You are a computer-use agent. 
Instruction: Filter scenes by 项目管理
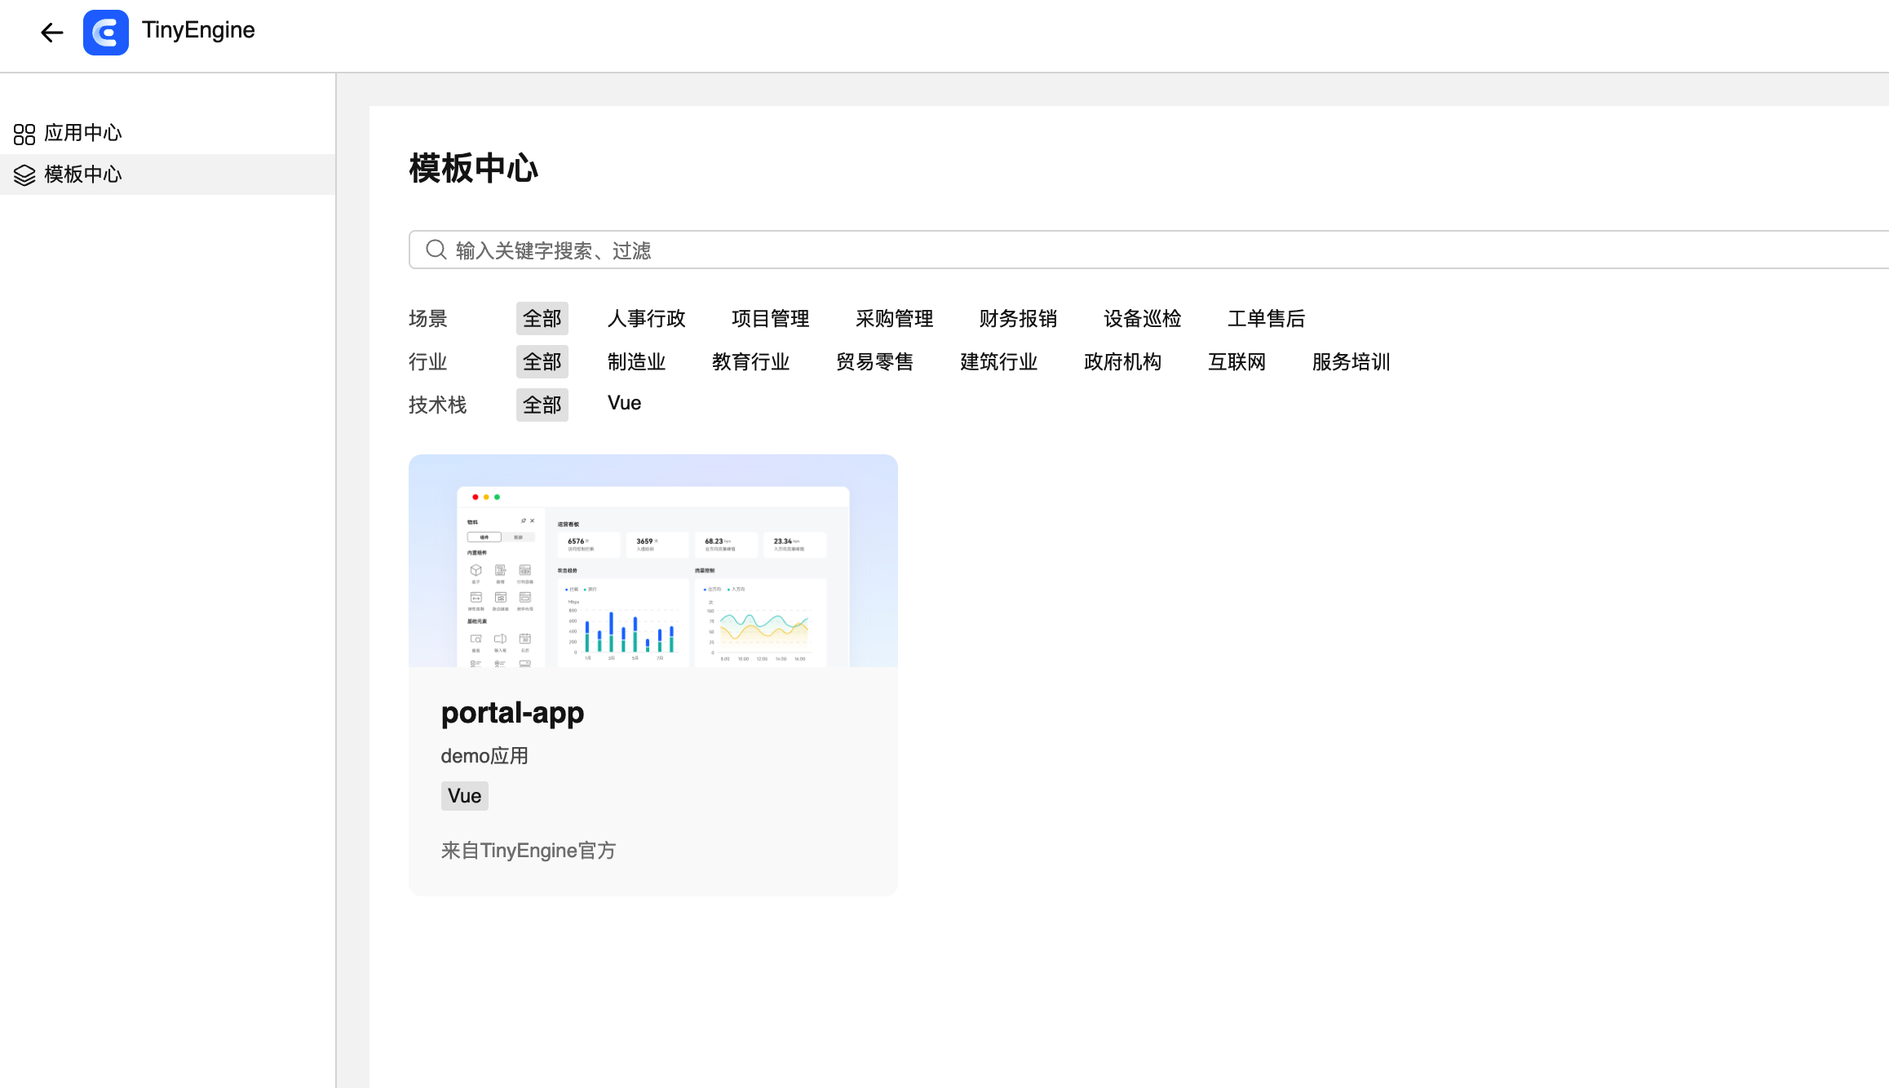tap(769, 318)
